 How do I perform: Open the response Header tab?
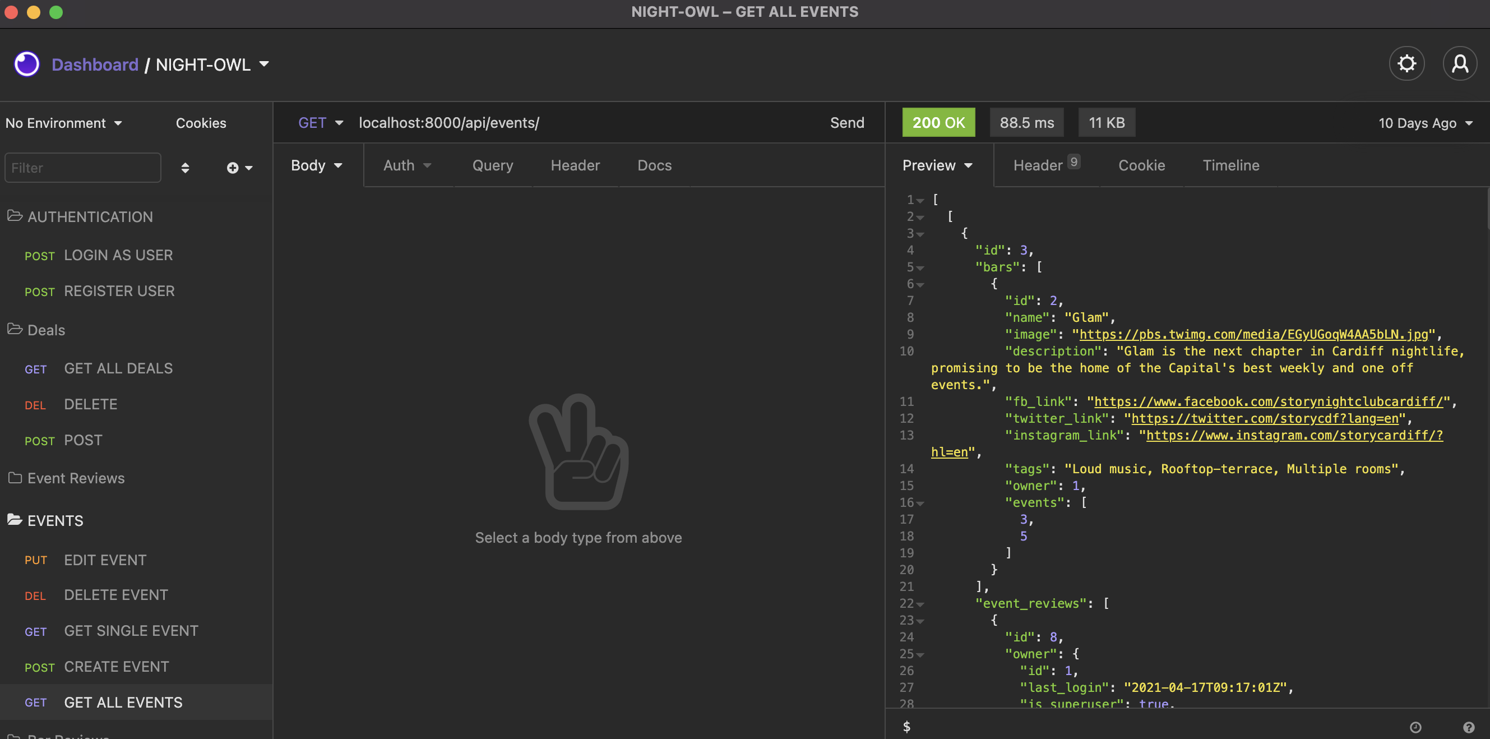coord(1047,165)
